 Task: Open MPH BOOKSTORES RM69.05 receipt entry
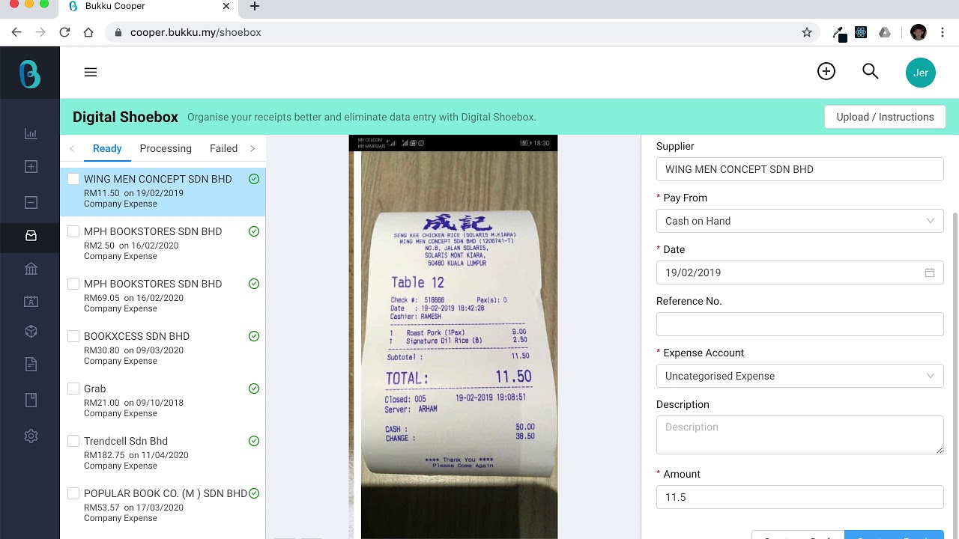pyautogui.click(x=163, y=296)
